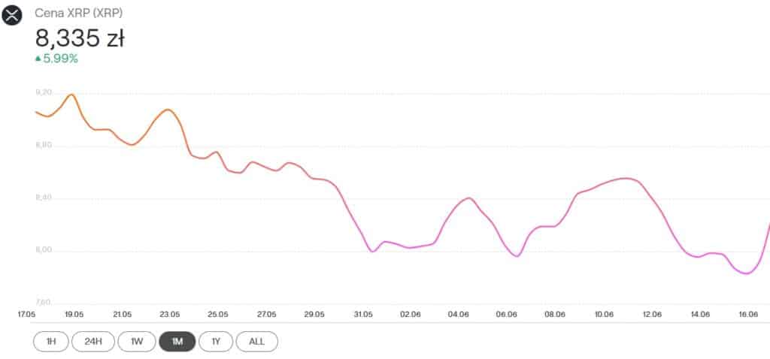Choose the 1W time range
770x359 pixels.
click(x=136, y=342)
